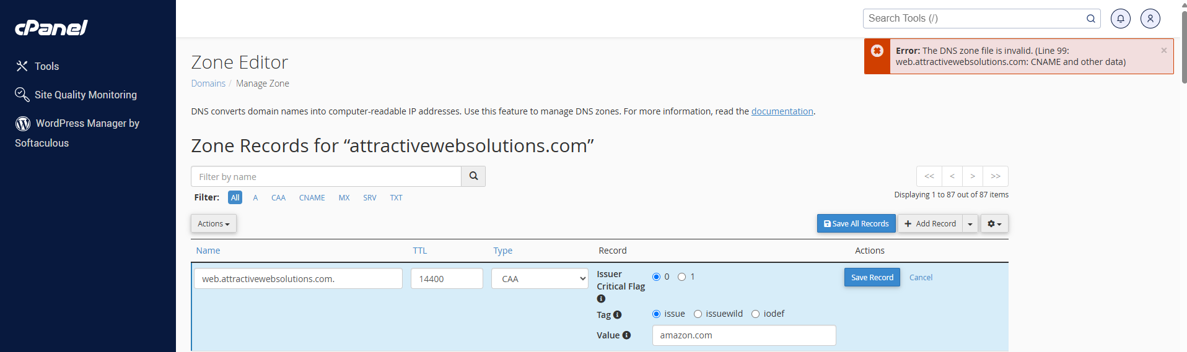The image size is (1187, 352).
Task: Go to the previous page of records
Action: pyautogui.click(x=952, y=176)
